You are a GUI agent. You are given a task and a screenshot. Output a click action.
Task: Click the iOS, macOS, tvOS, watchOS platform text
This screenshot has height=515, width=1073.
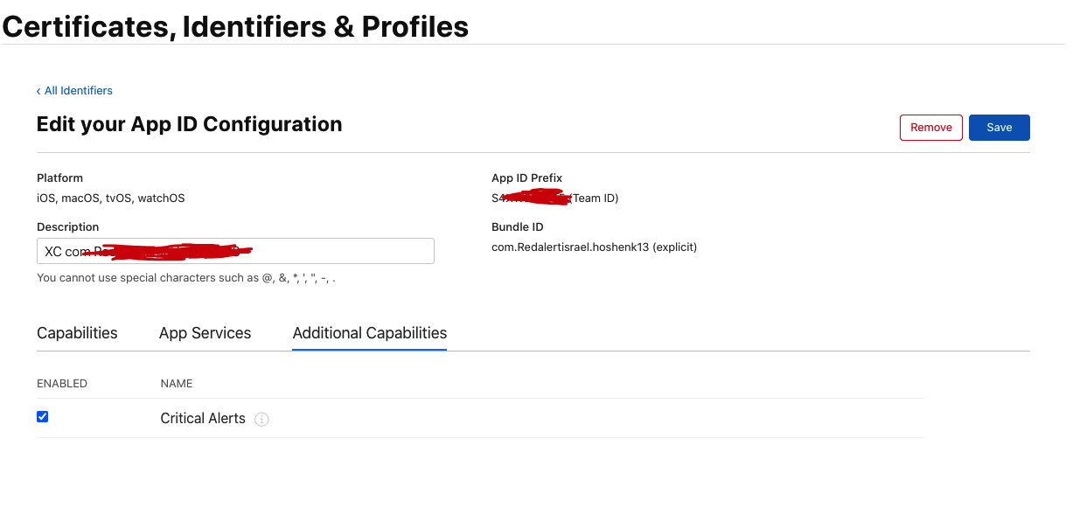[x=111, y=198]
